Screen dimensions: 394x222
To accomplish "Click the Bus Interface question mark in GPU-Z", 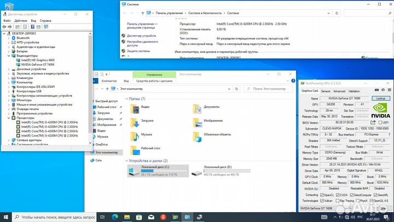I will 389,134.
